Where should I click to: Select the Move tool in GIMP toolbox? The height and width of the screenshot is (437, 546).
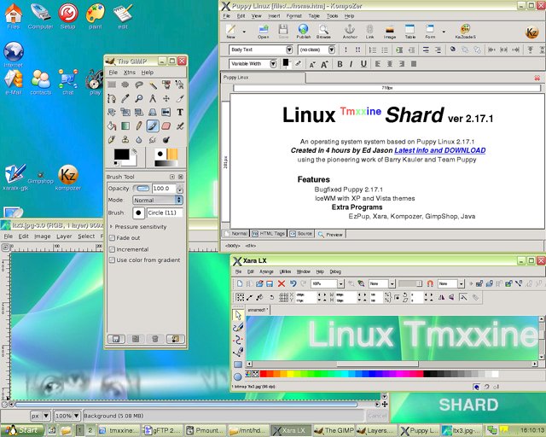[166, 99]
